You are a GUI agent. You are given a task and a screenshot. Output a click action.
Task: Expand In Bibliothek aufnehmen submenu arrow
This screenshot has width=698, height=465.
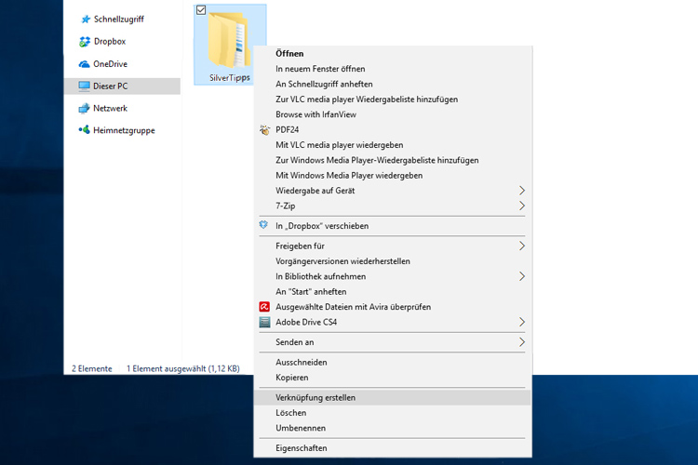(522, 276)
